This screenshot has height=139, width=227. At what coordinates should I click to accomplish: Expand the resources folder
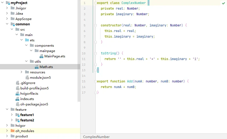(21, 72)
